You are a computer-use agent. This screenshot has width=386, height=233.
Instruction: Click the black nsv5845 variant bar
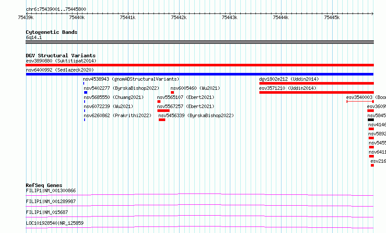click(371, 120)
